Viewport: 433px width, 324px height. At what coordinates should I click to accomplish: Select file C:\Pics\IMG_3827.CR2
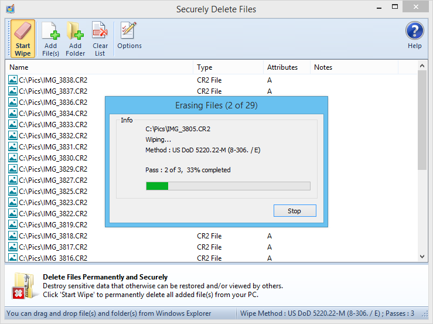click(x=53, y=180)
